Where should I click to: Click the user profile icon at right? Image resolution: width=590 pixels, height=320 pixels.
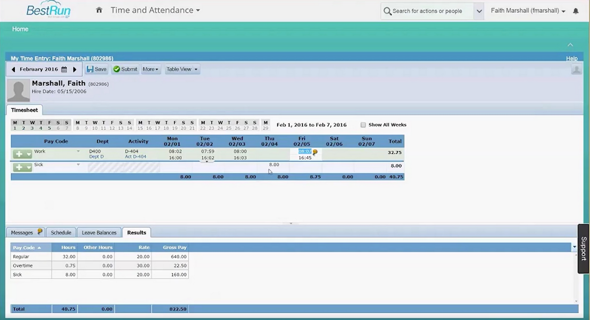pyautogui.click(x=576, y=69)
